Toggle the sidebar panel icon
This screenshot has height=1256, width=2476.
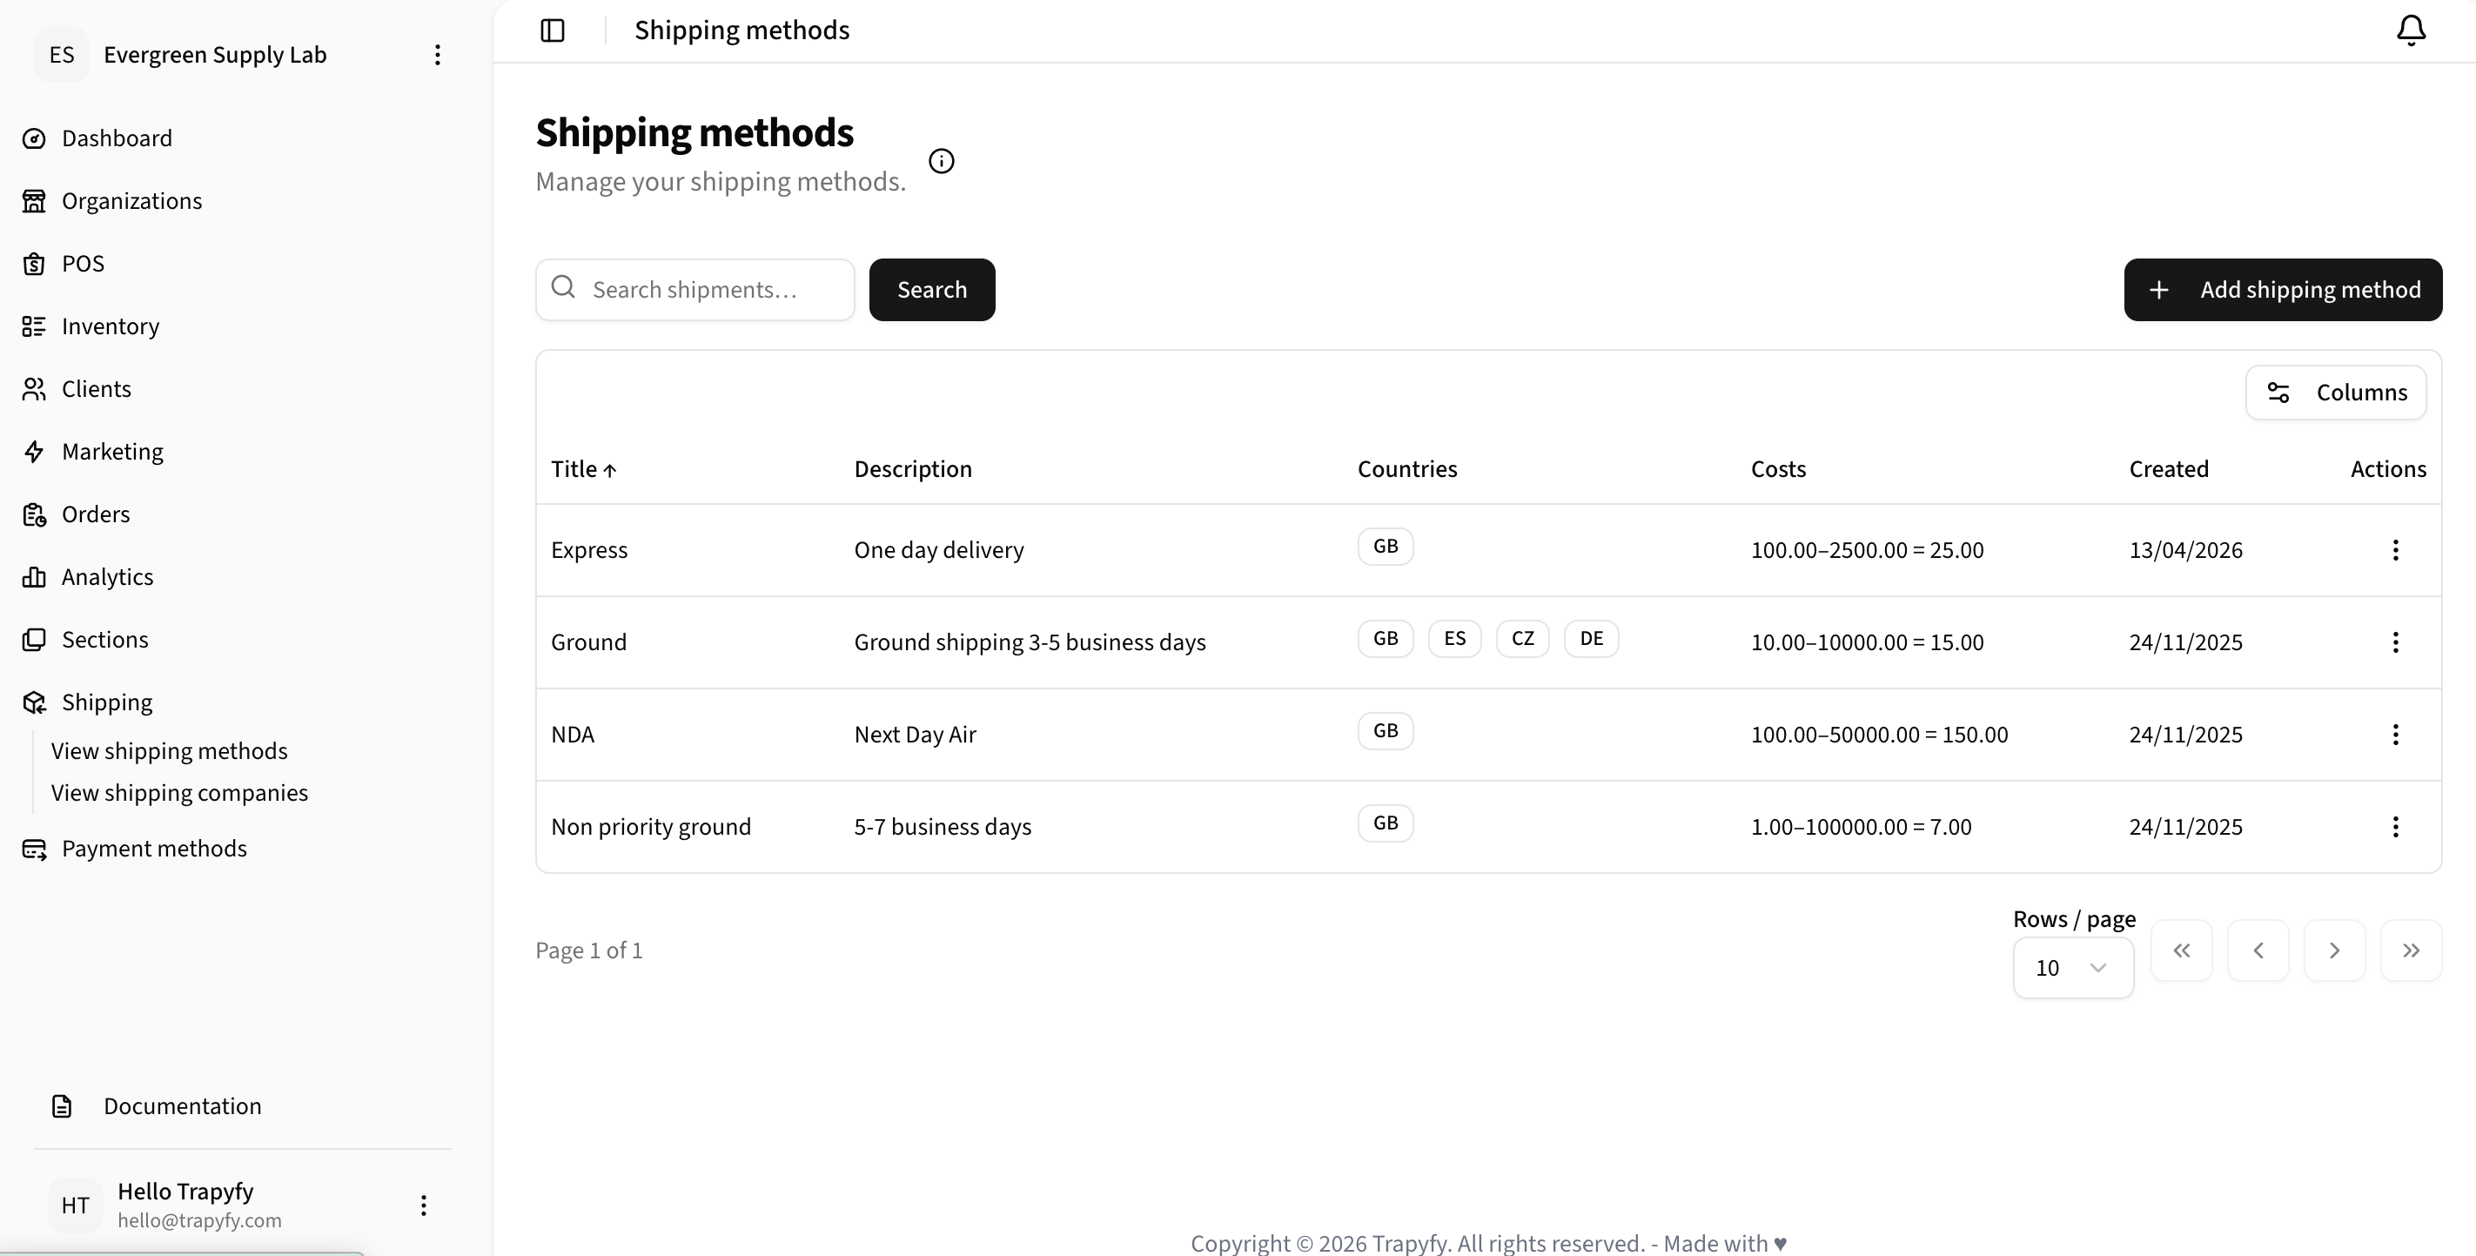coord(553,30)
